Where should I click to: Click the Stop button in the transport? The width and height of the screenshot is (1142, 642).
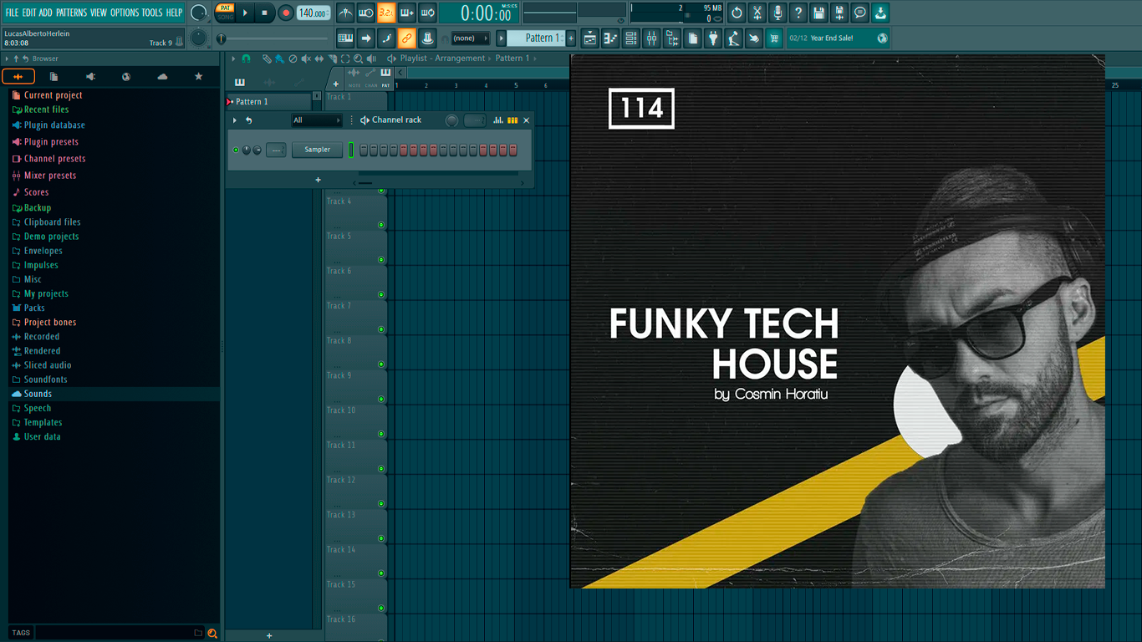[x=264, y=13]
